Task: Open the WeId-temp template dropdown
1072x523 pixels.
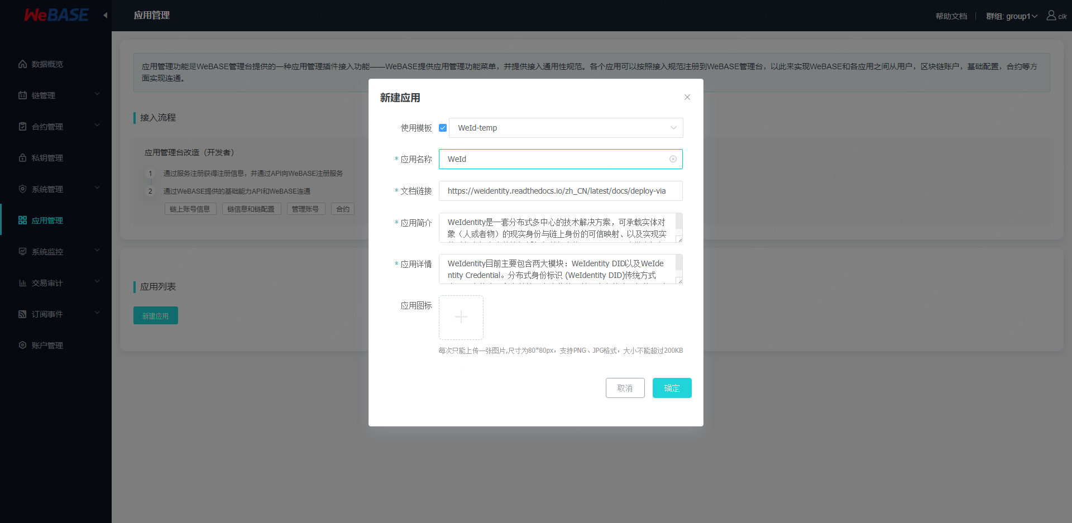Action: (566, 128)
